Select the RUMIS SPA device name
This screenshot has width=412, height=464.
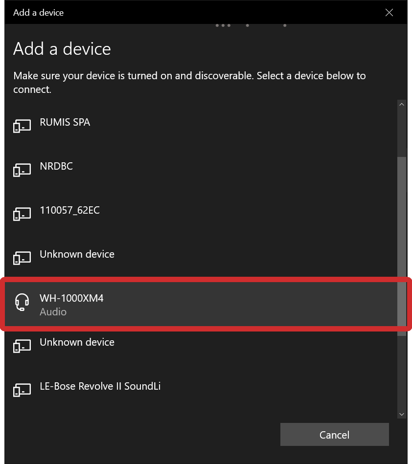tap(65, 122)
